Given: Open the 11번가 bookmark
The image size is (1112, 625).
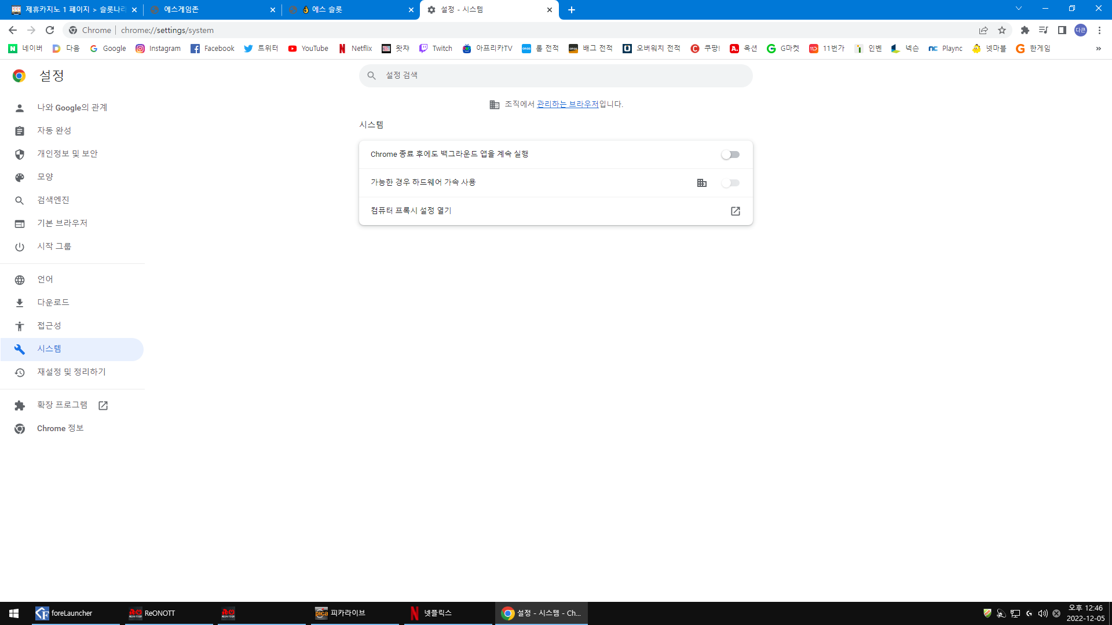Looking at the screenshot, I should 827,49.
